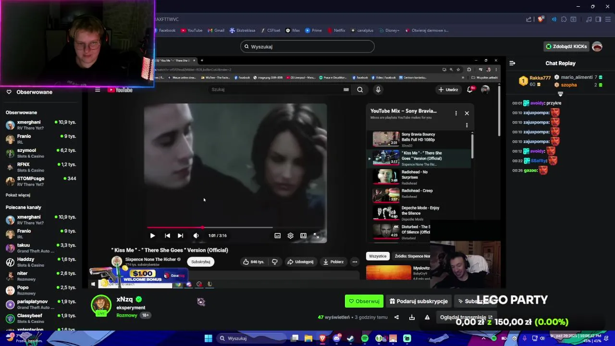The image size is (615, 346).
Task: Skip to previous video in YouTube player
Action: coord(167,235)
